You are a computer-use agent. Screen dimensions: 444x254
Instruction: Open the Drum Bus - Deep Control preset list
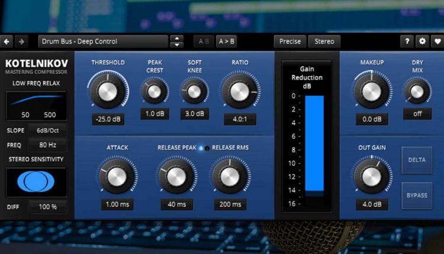click(103, 41)
